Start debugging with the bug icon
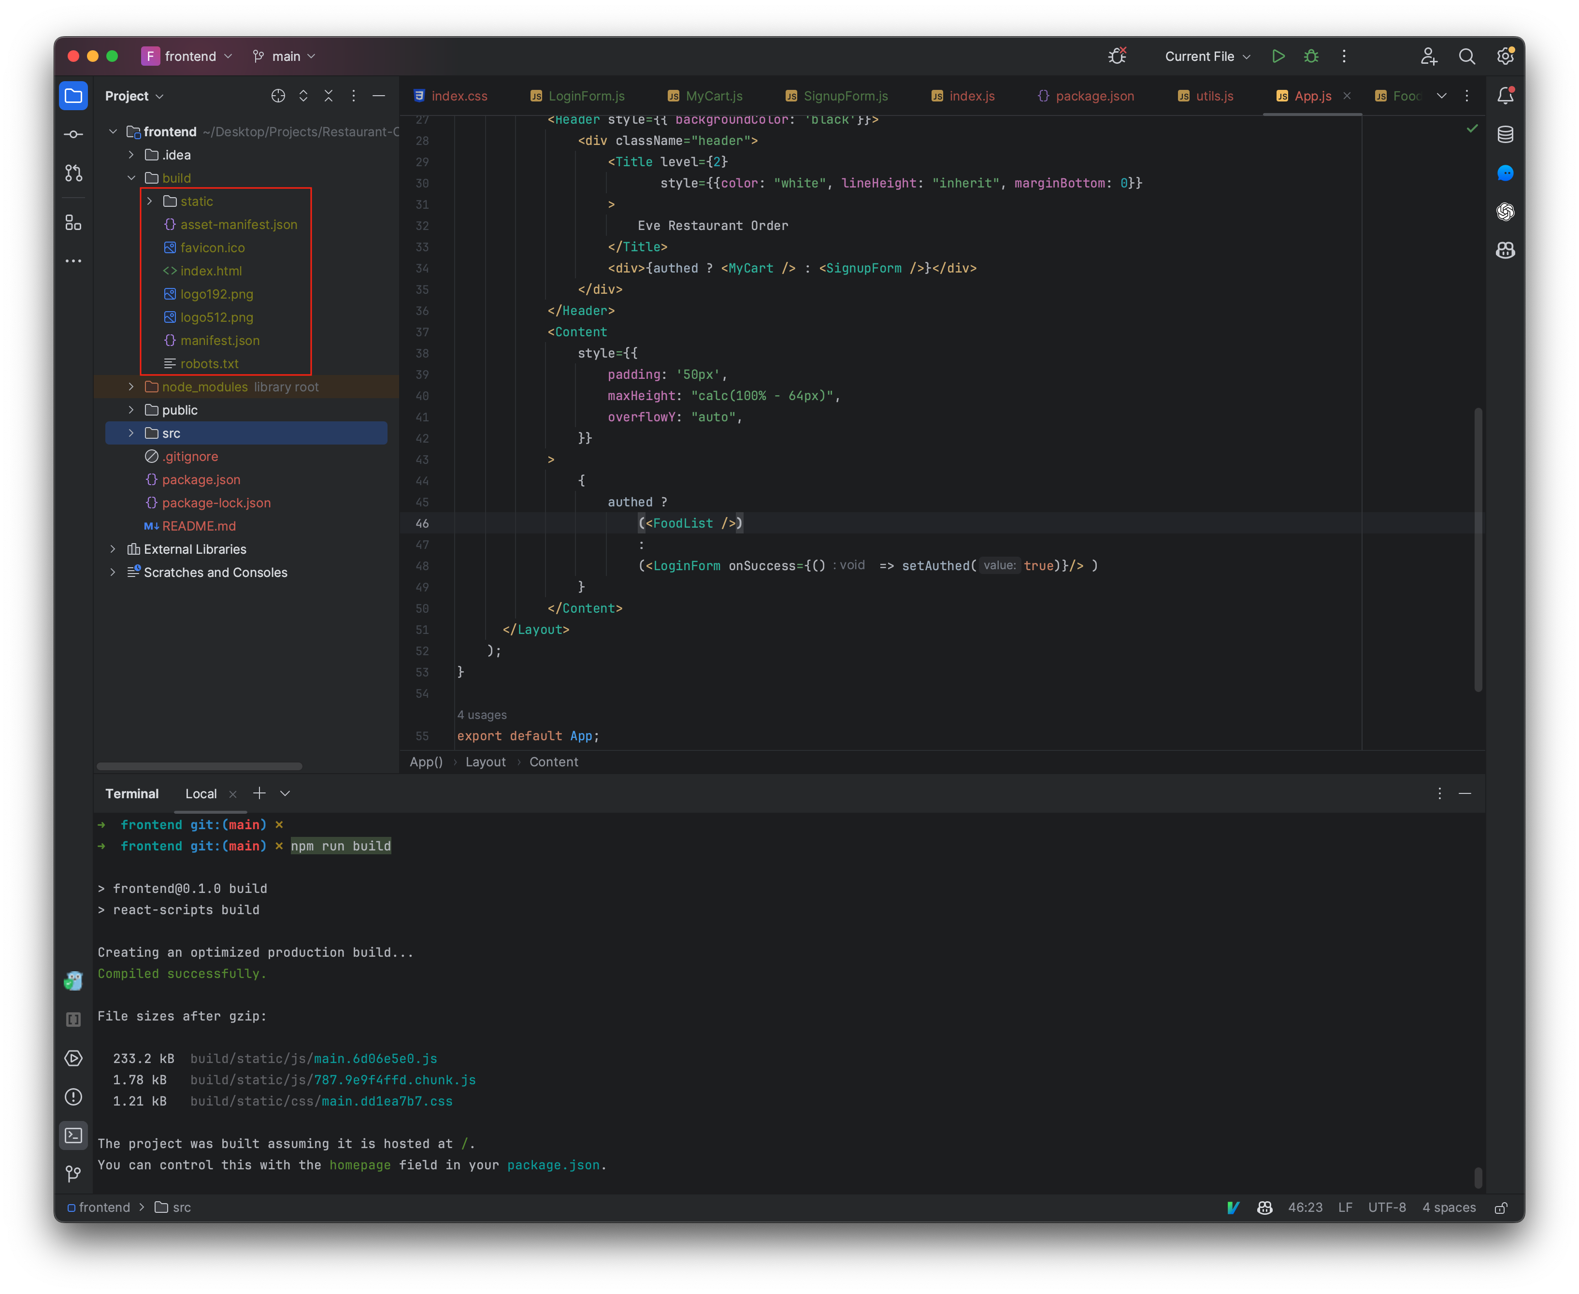The width and height of the screenshot is (1579, 1294). [x=1311, y=56]
